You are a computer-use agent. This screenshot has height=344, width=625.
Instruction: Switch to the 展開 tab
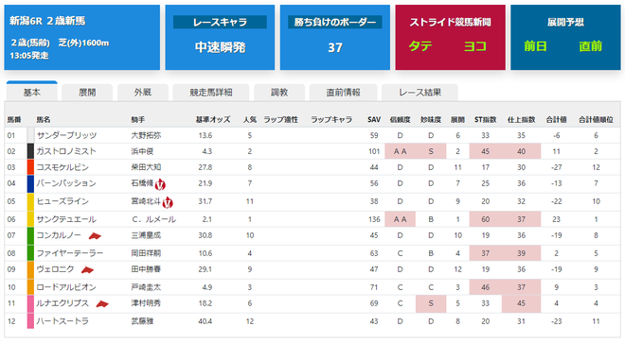[x=87, y=93]
